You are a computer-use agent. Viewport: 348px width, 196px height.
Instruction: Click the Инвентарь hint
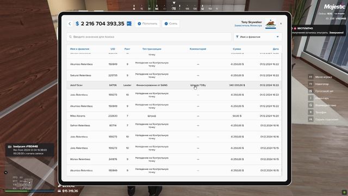pyautogui.click(x=318, y=98)
